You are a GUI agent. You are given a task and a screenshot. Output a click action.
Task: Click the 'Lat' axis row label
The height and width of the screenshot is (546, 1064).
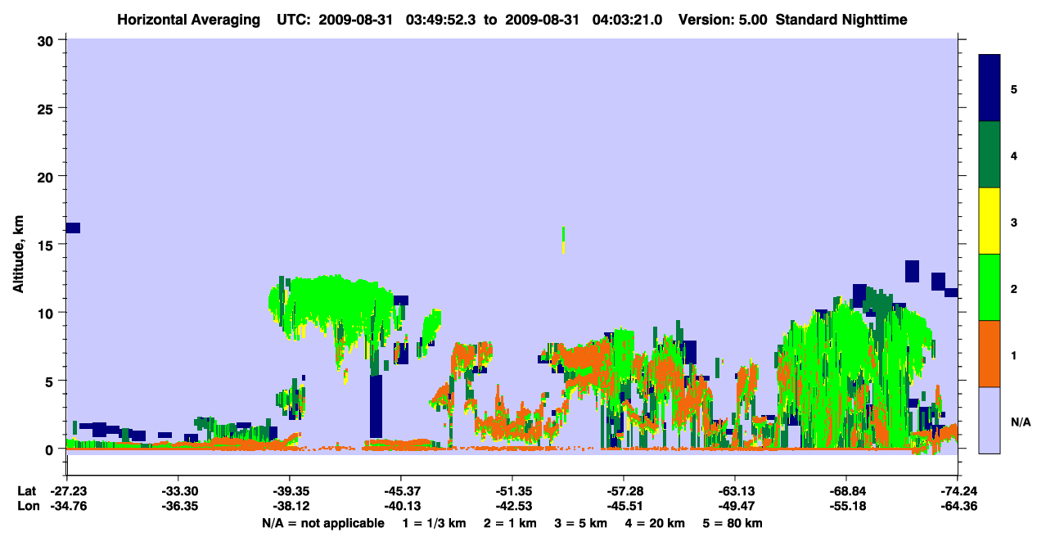(27, 491)
